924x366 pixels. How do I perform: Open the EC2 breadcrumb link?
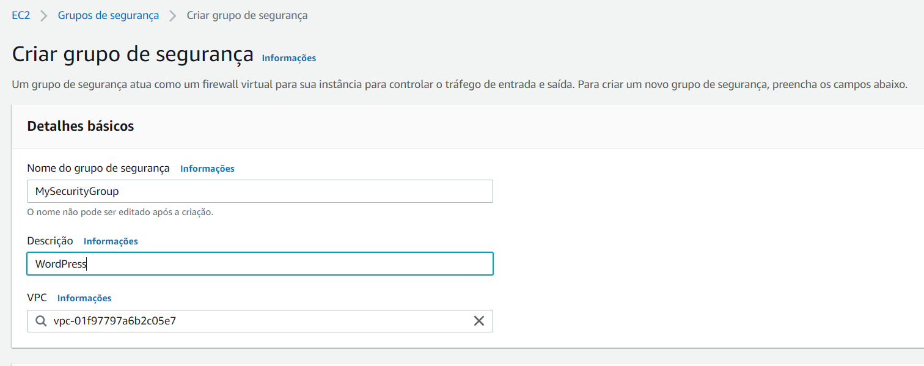[20, 15]
